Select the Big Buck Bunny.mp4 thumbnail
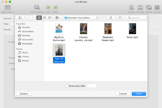The width and height of the screenshot is (162, 108). tap(59, 29)
